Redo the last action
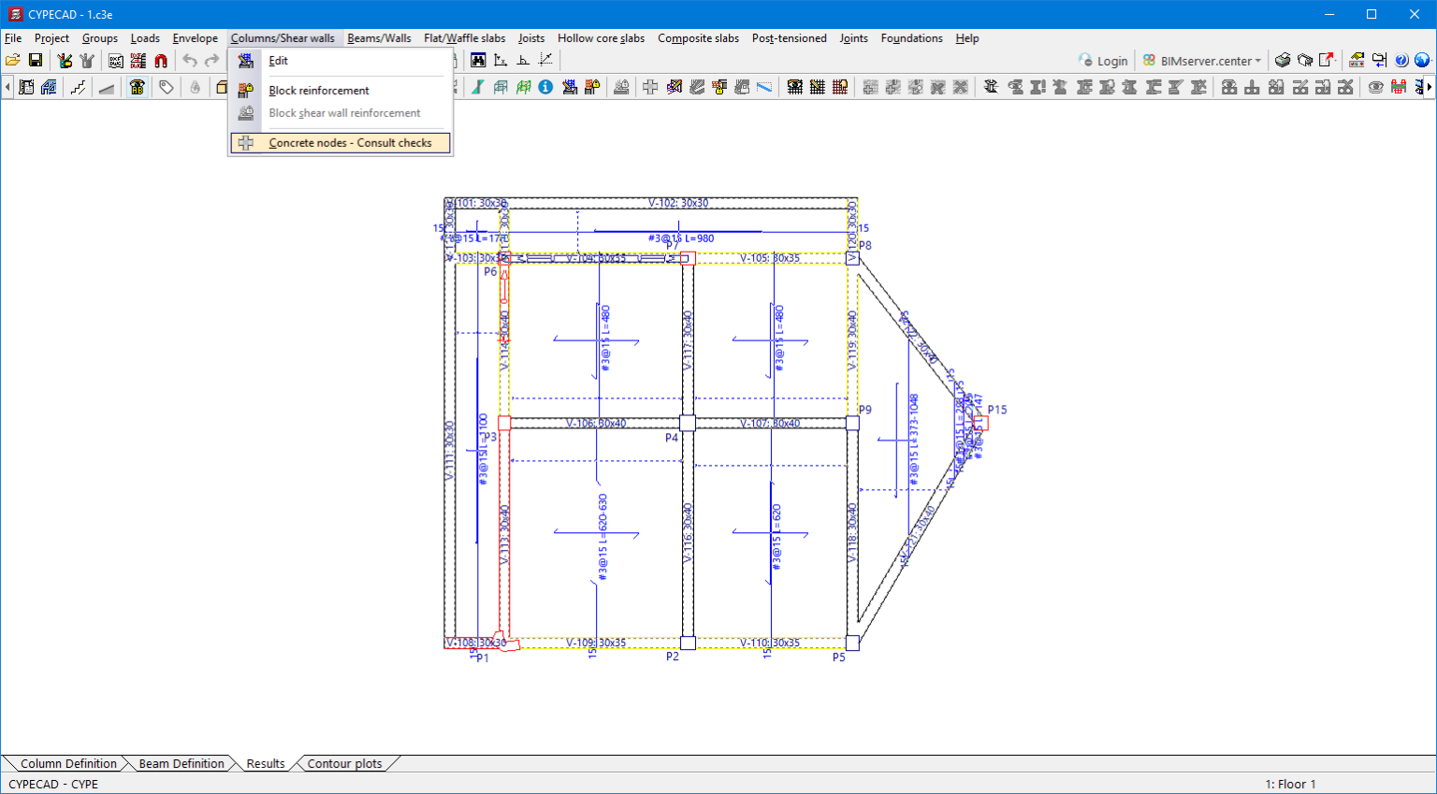The width and height of the screenshot is (1437, 794). (213, 60)
